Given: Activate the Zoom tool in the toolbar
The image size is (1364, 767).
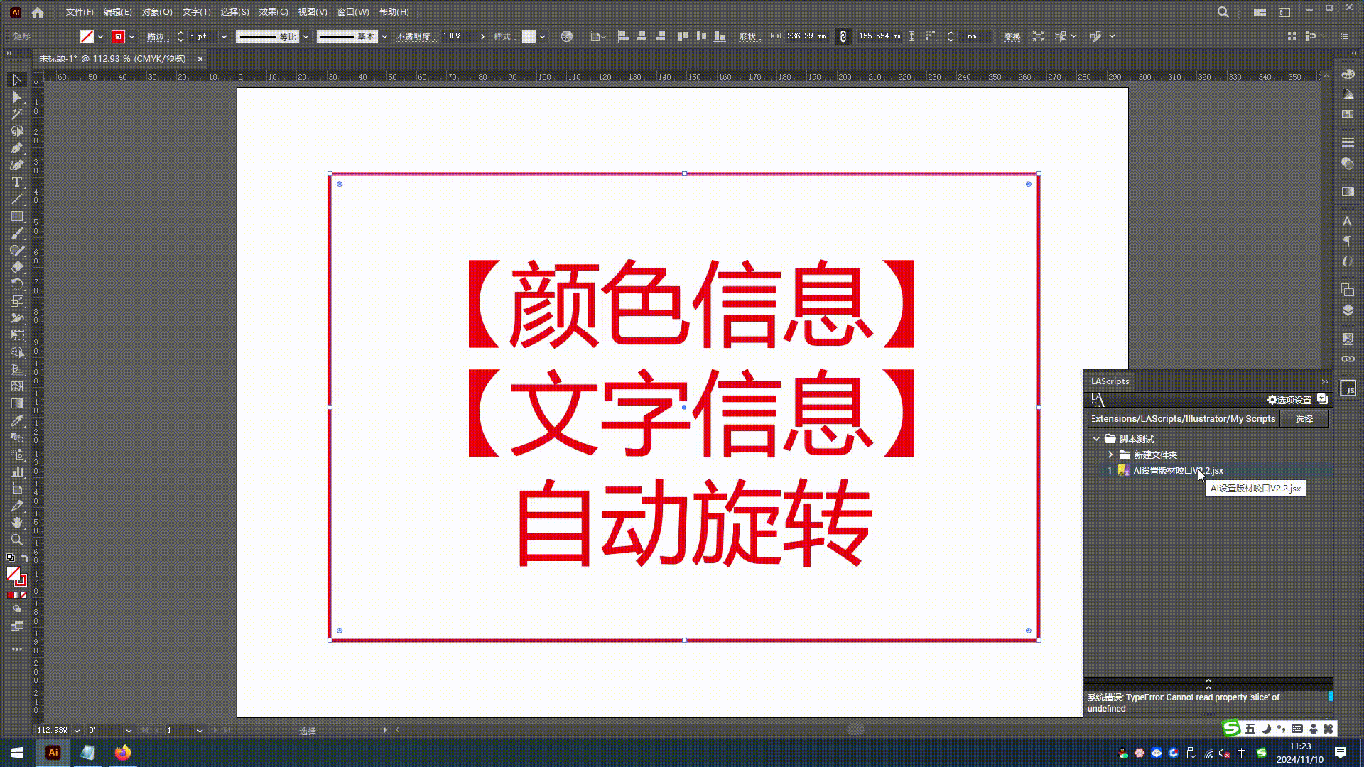Looking at the screenshot, I should point(18,539).
